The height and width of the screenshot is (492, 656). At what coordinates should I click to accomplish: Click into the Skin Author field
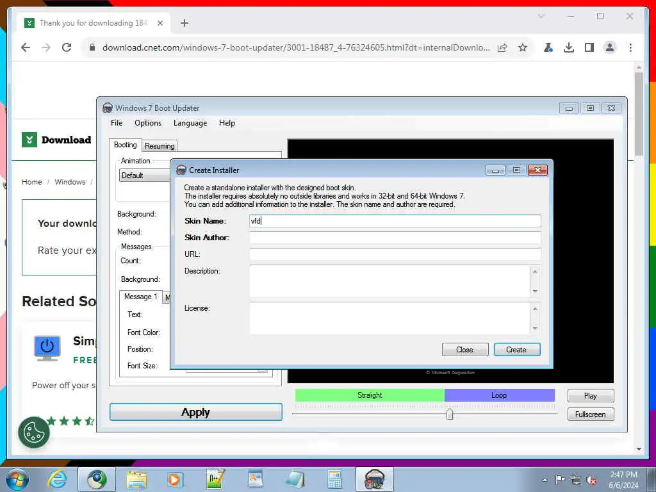pyautogui.click(x=395, y=237)
